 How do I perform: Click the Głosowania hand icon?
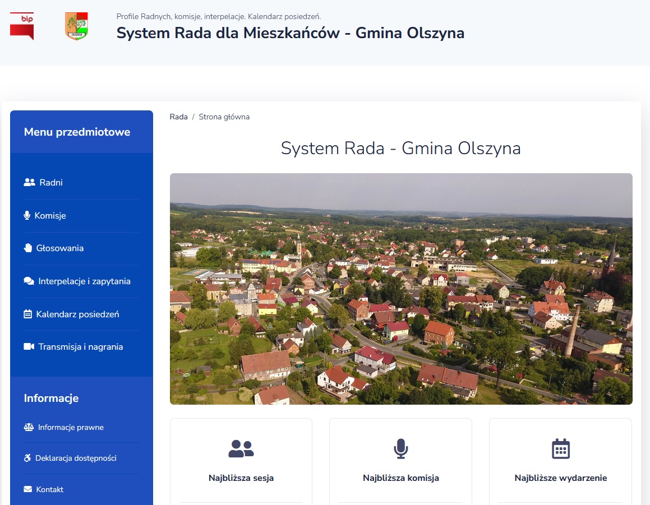tap(28, 248)
